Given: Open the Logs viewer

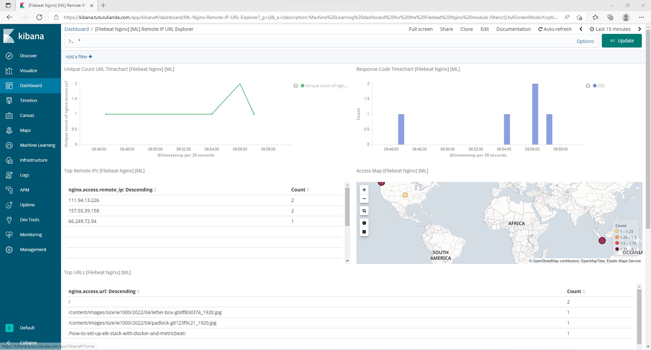Looking at the screenshot, I should tap(24, 175).
